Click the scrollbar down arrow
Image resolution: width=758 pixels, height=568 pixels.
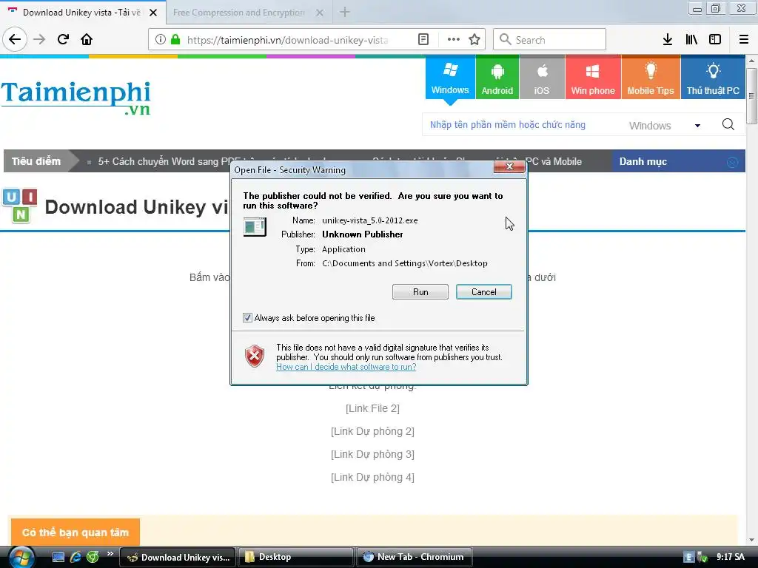[x=751, y=540]
